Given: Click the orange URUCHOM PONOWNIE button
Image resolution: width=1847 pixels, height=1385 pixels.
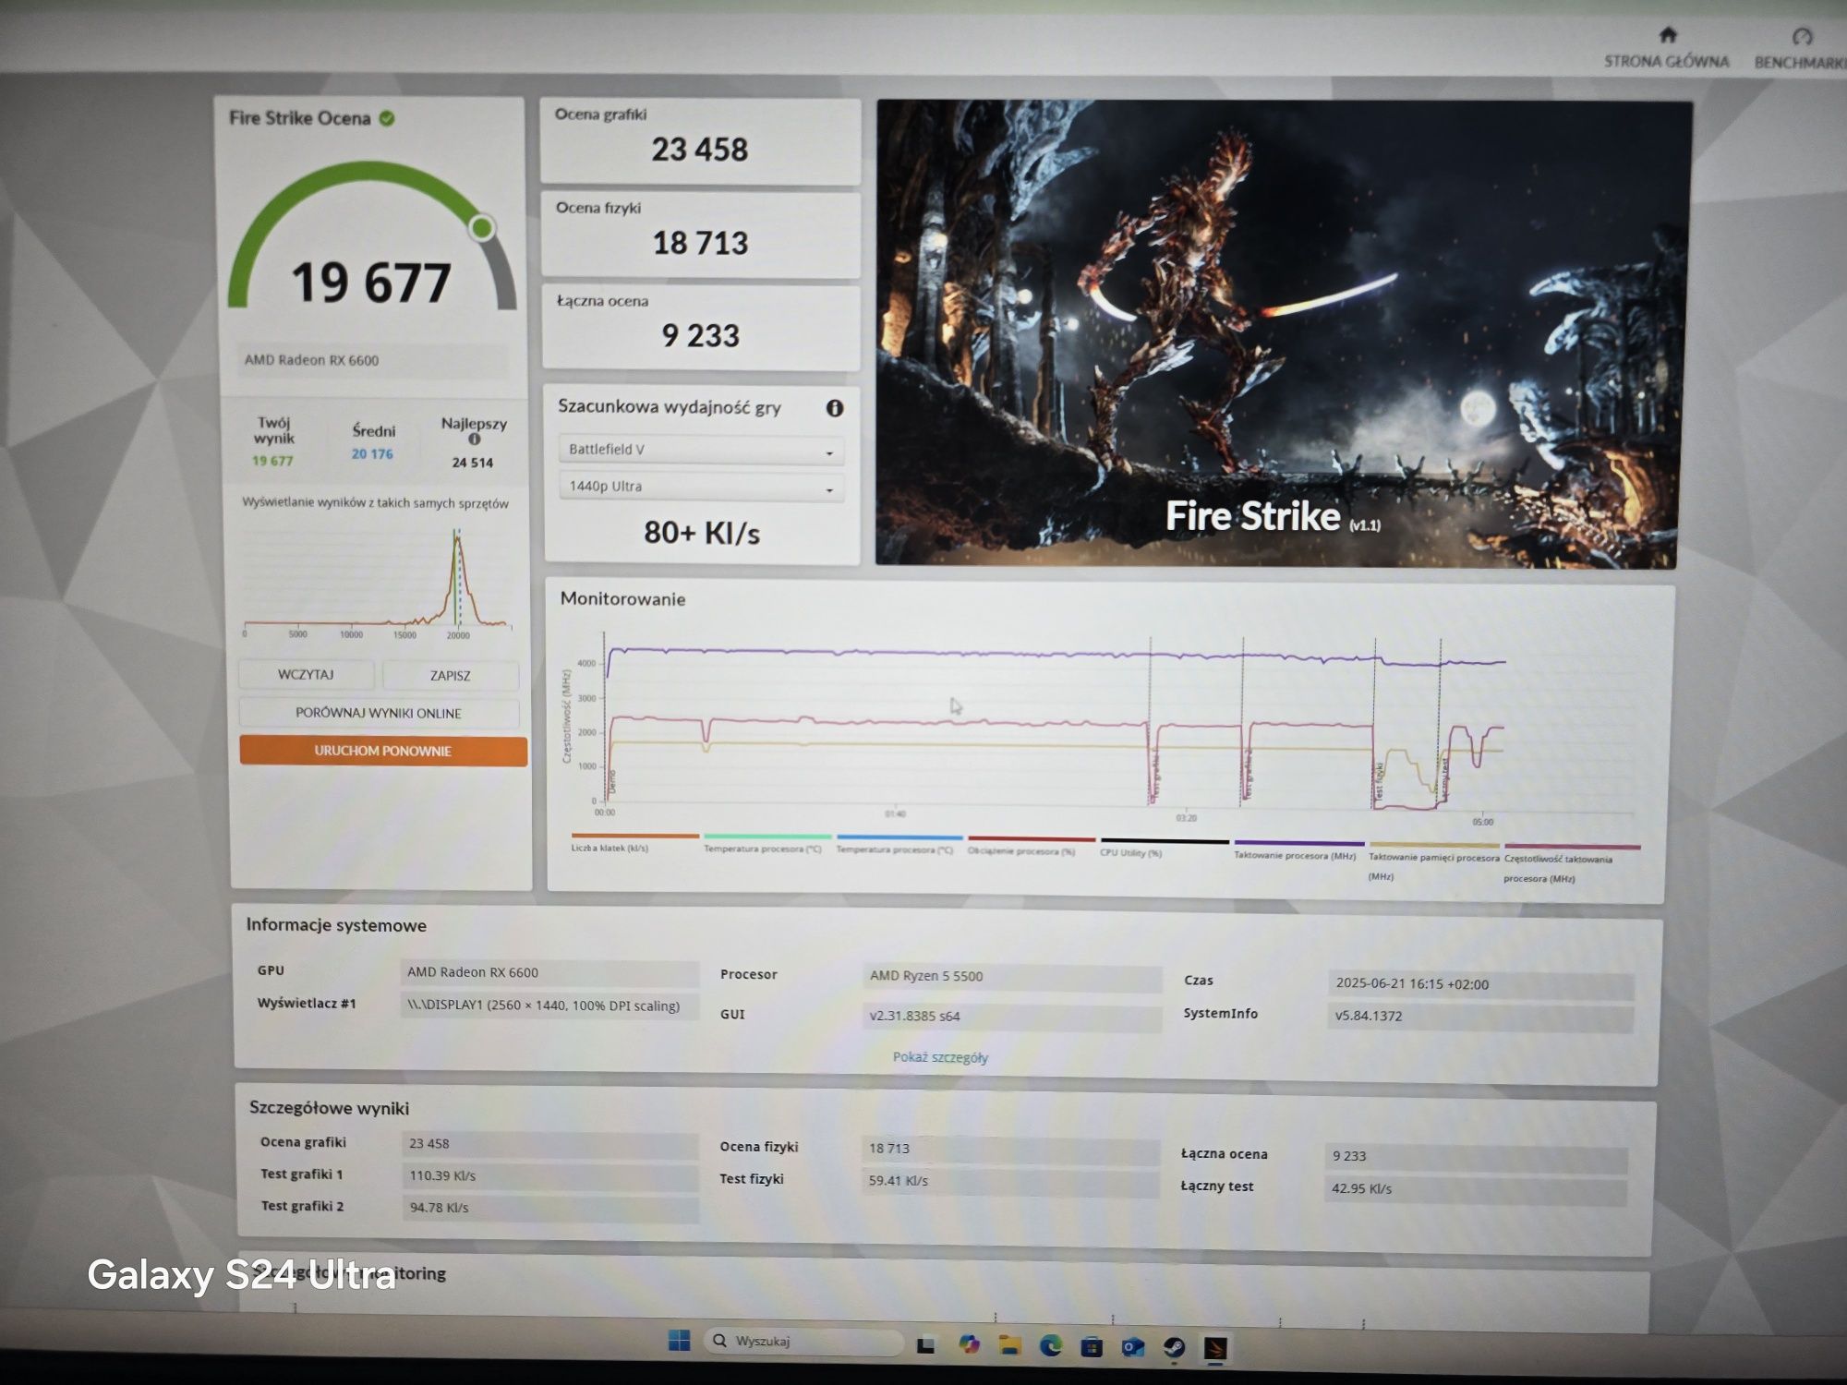Looking at the screenshot, I should pyautogui.click(x=383, y=751).
